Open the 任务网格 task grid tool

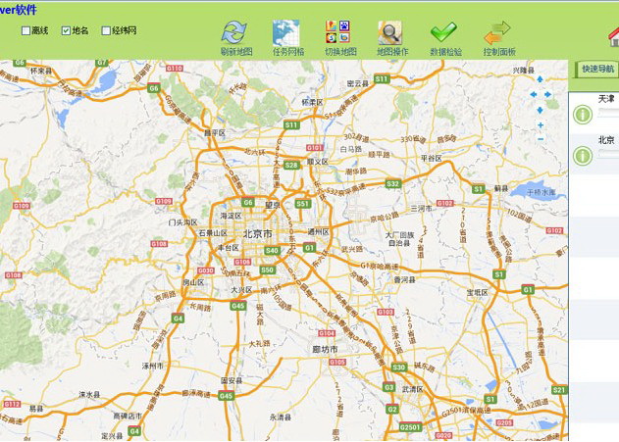pos(286,33)
